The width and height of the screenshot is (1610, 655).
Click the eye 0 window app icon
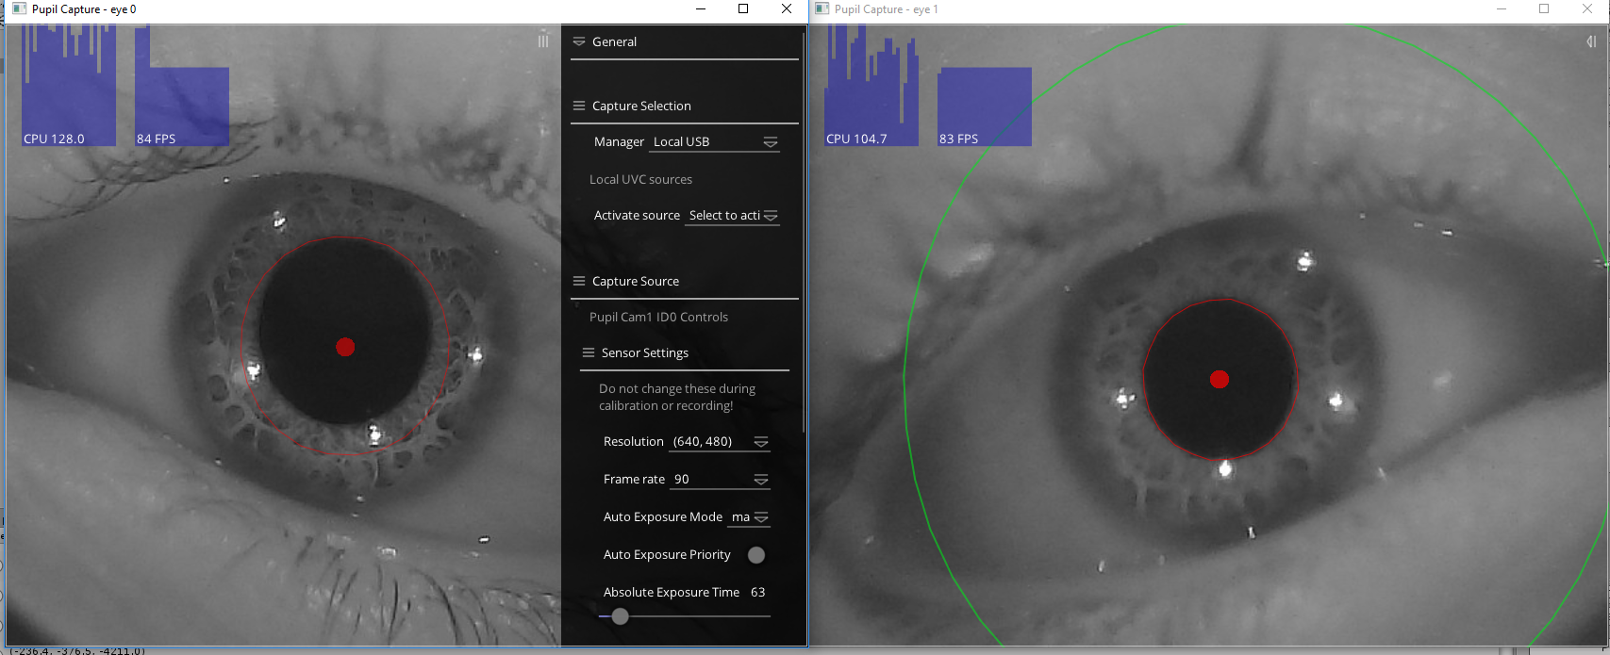click(19, 9)
